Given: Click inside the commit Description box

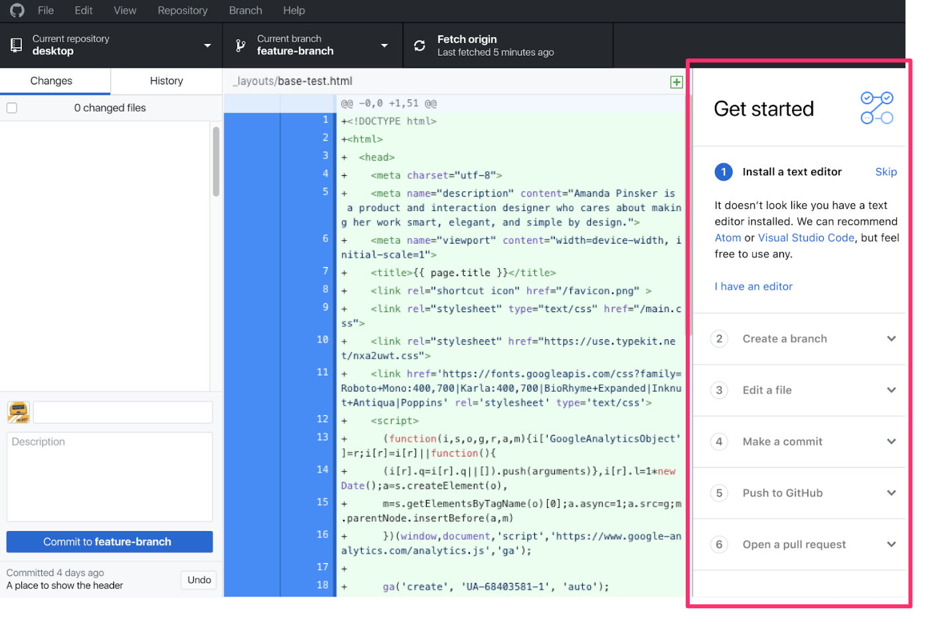Looking at the screenshot, I should 109,477.
